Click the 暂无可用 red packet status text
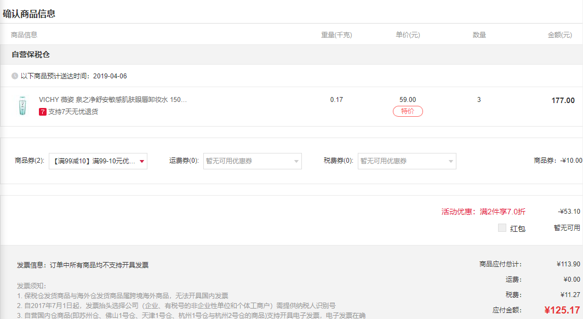583x319 pixels. point(567,228)
